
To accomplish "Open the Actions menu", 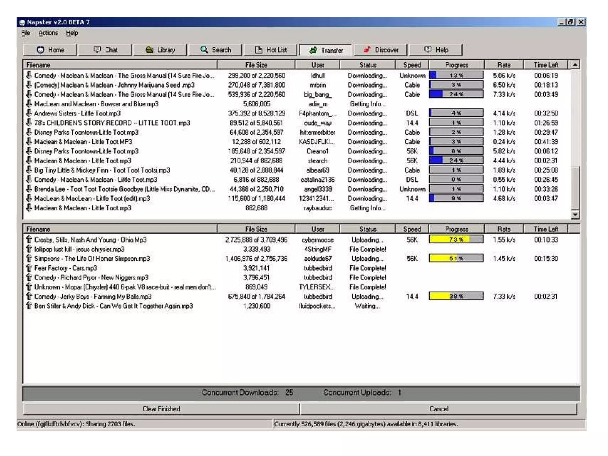I will 48,33.
